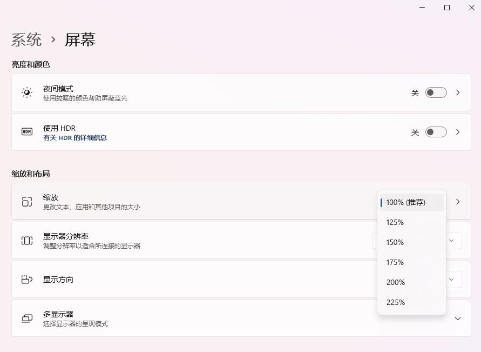Viewport: 481px width, 352px height.
Task: Open the display resolution dropdown arrow
Action: tap(452, 241)
